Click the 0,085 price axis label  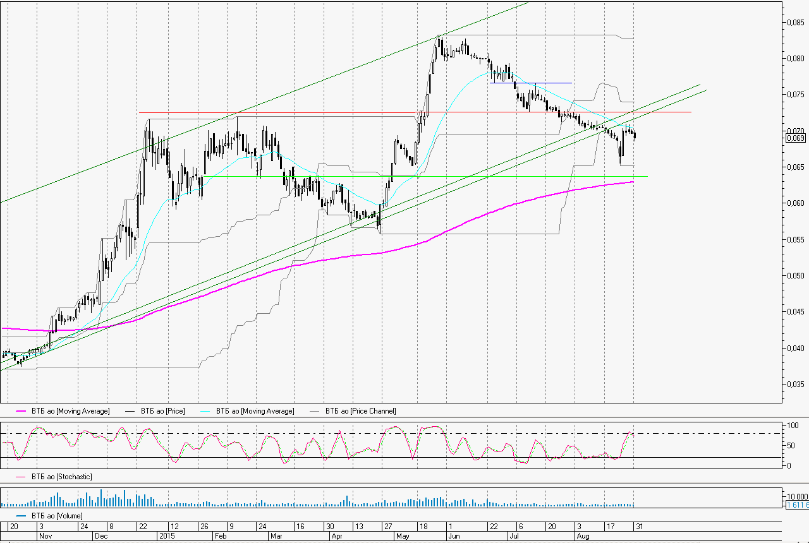pos(795,23)
